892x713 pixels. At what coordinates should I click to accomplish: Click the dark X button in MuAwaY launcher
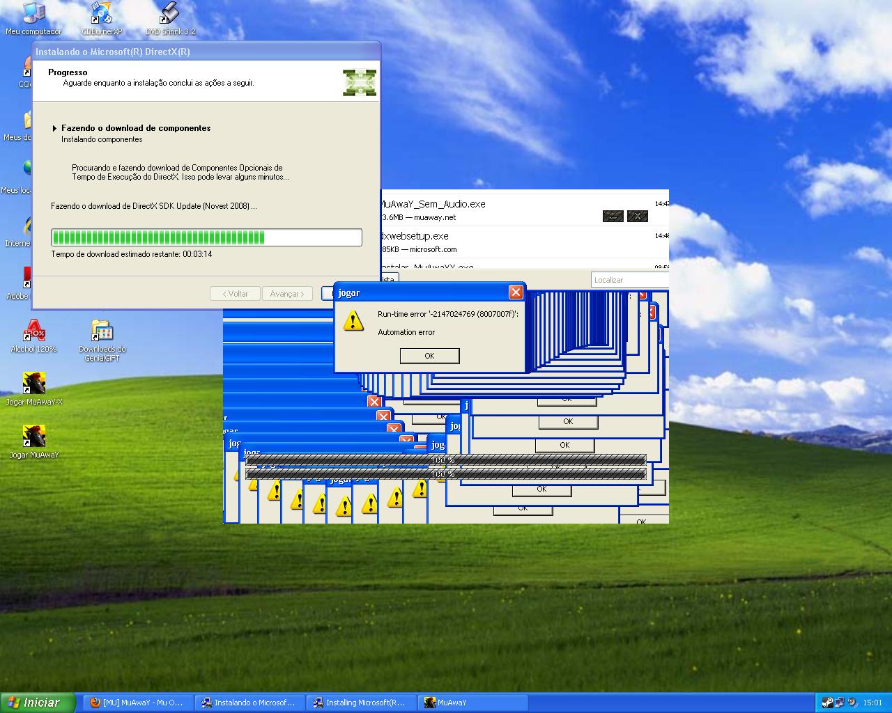pos(637,217)
